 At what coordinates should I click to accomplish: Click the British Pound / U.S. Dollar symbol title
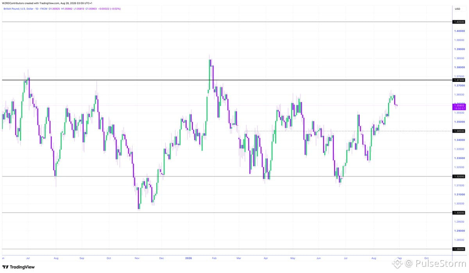18,9
